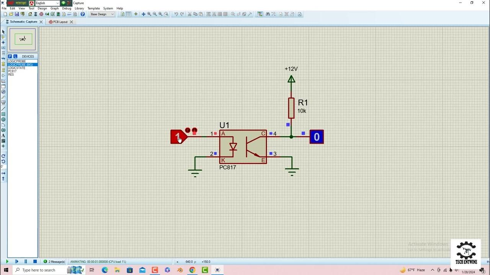Click the L library manager button
Screen dimensions: 490x275
tap(15, 56)
